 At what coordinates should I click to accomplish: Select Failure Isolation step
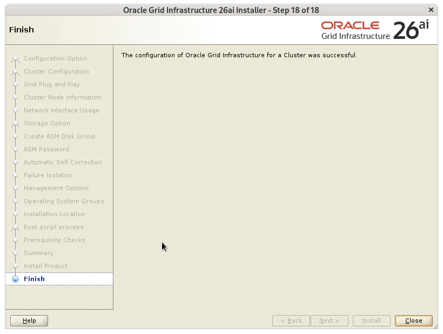[48, 176]
